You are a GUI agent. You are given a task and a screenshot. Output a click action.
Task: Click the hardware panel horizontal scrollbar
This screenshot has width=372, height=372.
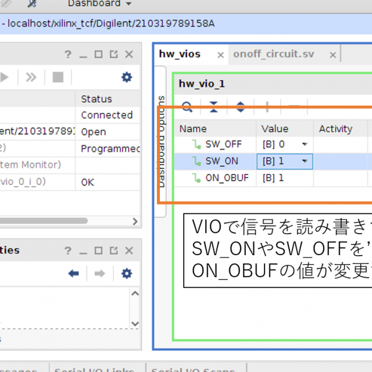[x=46, y=221]
